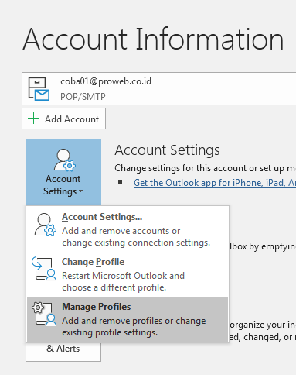Click the Add Account button

(x=63, y=119)
